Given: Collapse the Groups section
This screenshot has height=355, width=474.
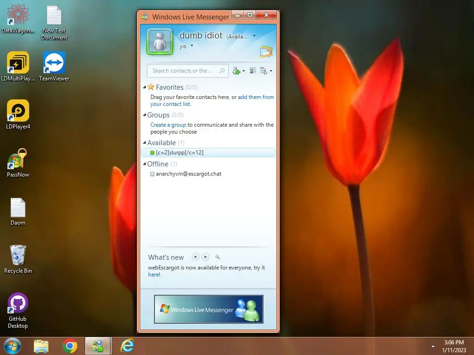Looking at the screenshot, I should (144, 115).
